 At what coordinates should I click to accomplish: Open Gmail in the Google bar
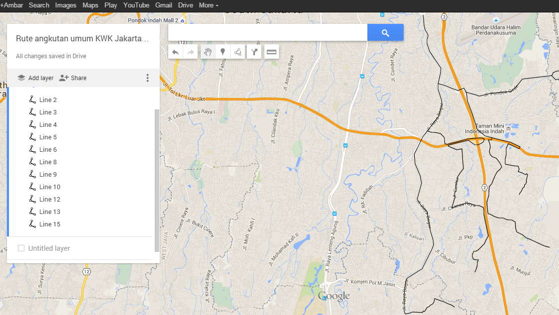(164, 5)
